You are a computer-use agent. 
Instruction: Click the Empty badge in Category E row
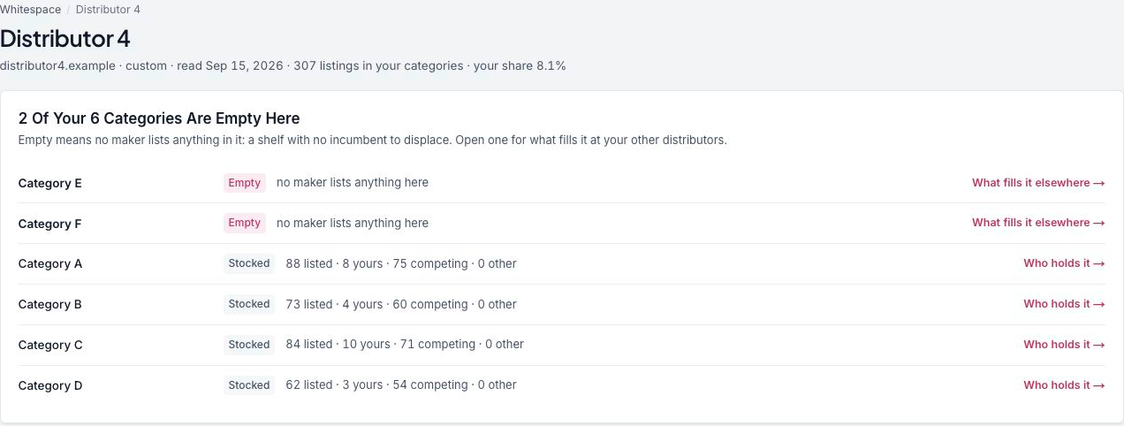tap(245, 183)
